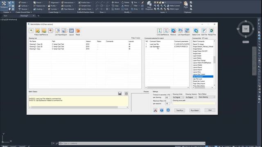Select Export To Image in Batch Commands
Screen dimensions: 262x147
pos(198,44)
